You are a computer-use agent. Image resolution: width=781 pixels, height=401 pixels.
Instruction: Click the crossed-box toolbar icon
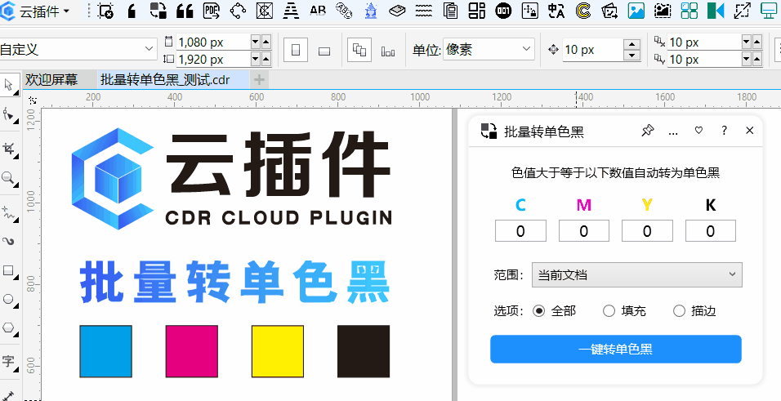click(265, 11)
